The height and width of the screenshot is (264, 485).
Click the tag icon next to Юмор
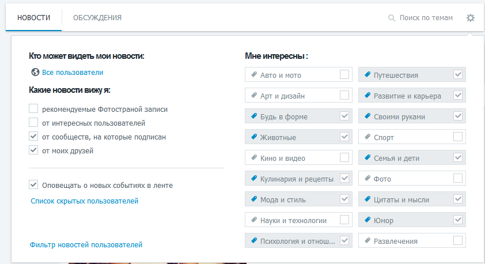tap(367, 220)
